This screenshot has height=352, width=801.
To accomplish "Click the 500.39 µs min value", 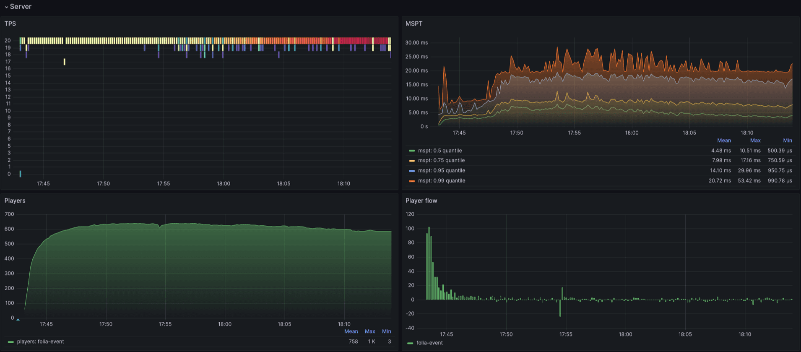I will pos(780,151).
